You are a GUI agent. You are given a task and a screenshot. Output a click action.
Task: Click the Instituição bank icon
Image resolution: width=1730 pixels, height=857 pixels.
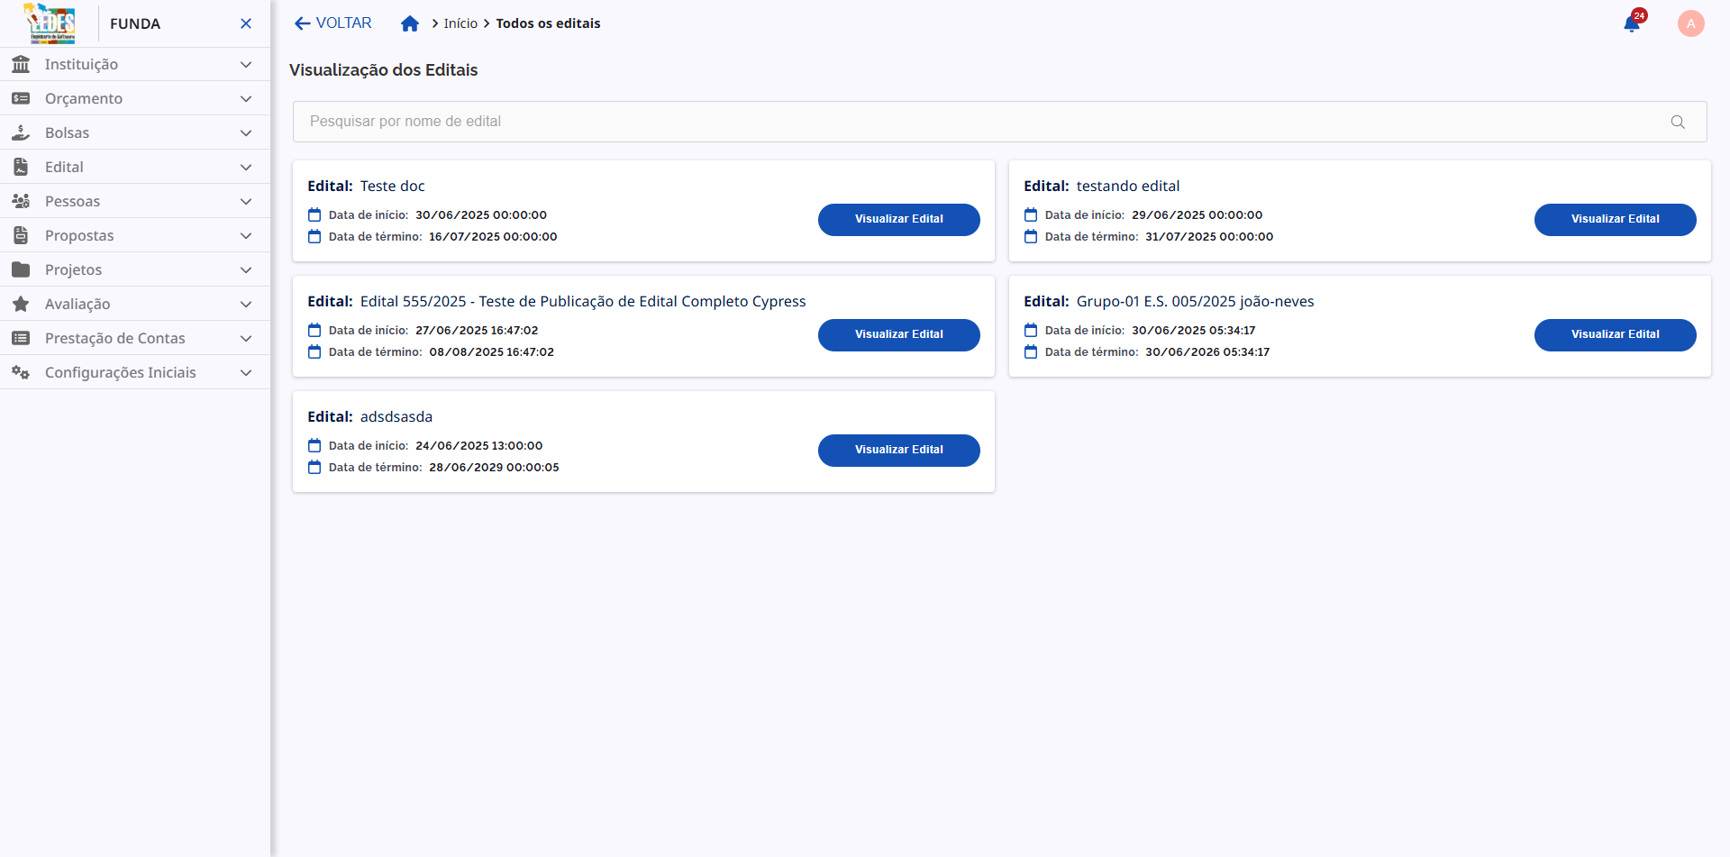pos(20,64)
